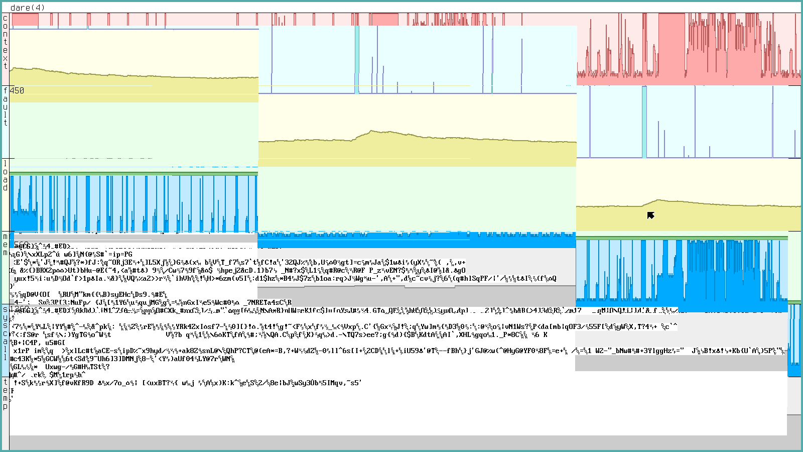Click the 'temp' meter label
Viewport: 803px width, 452px height.
click(5, 394)
